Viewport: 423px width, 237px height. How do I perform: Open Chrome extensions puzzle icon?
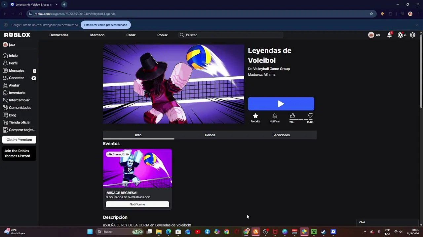(x=391, y=14)
